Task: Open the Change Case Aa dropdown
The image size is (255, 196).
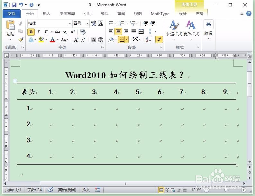Action: coord(65,40)
